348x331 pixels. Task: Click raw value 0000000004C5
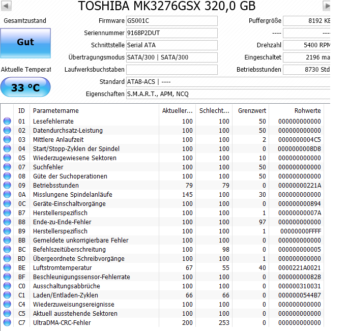(300, 139)
